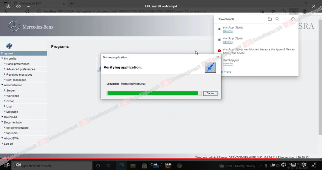Open Received messages
Screen dimensions: 322x170
click(19, 75)
